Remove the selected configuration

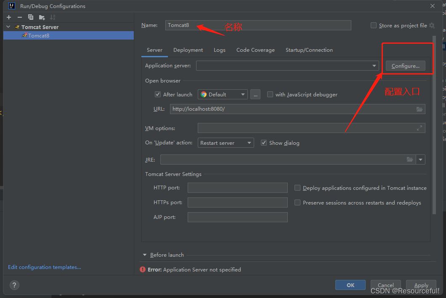pyautogui.click(x=20, y=17)
